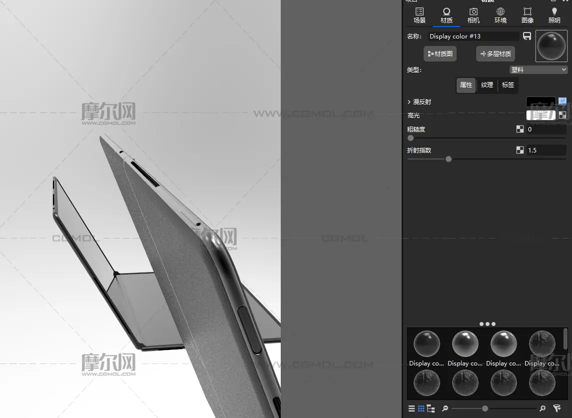572x418 pixels.
Task: Open the material filter funnel icon
Action: tap(558, 408)
